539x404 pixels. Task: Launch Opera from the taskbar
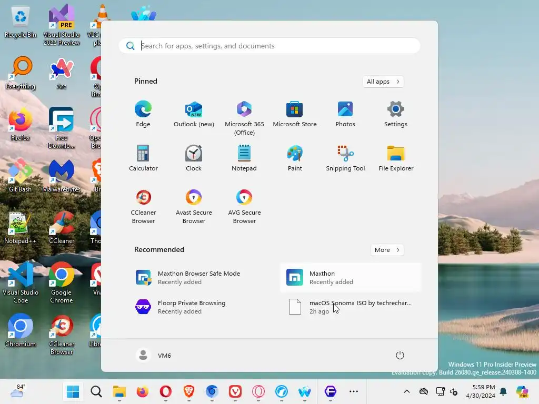pos(166,391)
